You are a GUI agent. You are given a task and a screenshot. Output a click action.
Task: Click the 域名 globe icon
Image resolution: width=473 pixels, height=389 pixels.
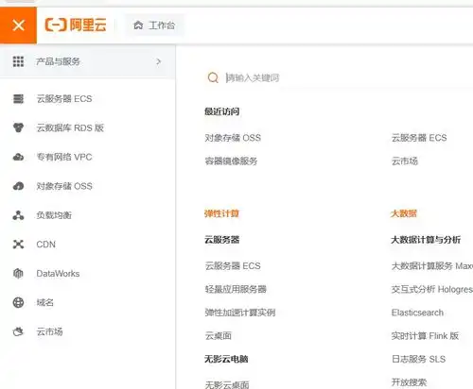point(18,302)
